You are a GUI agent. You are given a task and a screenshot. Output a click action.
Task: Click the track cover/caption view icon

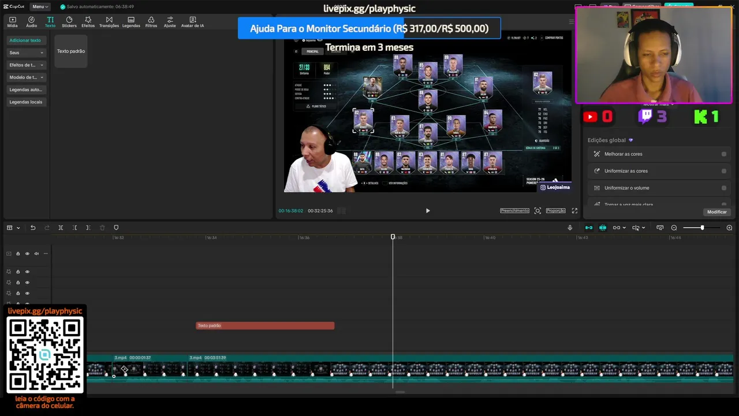coord(660,228)
